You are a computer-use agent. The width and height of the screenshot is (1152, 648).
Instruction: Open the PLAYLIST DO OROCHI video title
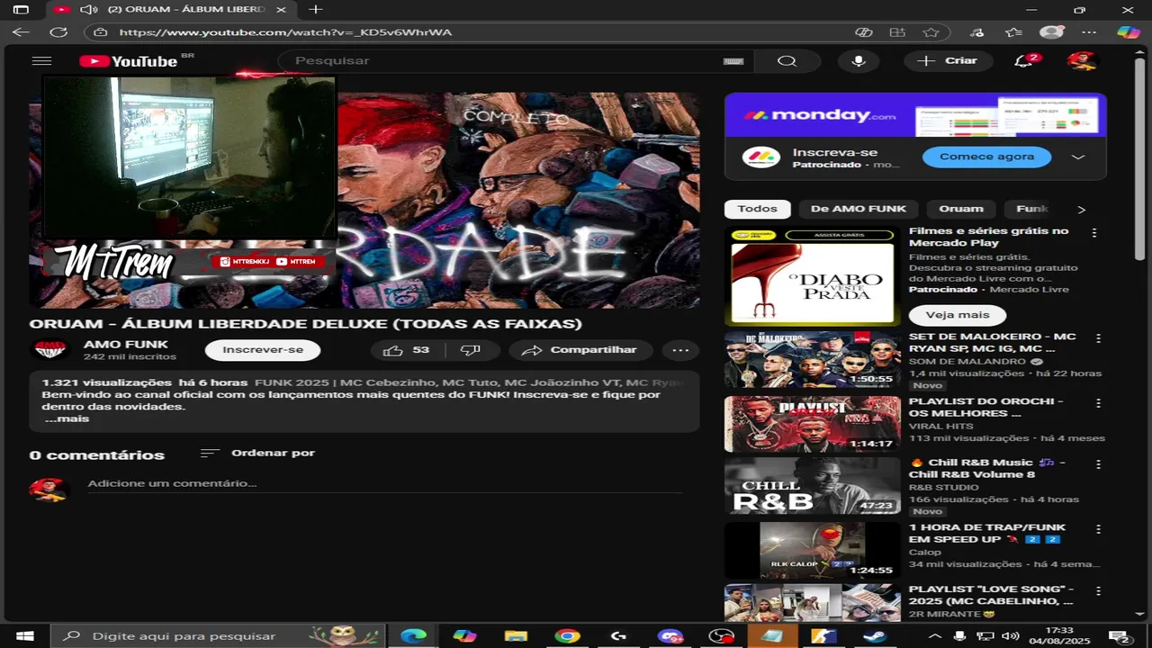(986, 408)
